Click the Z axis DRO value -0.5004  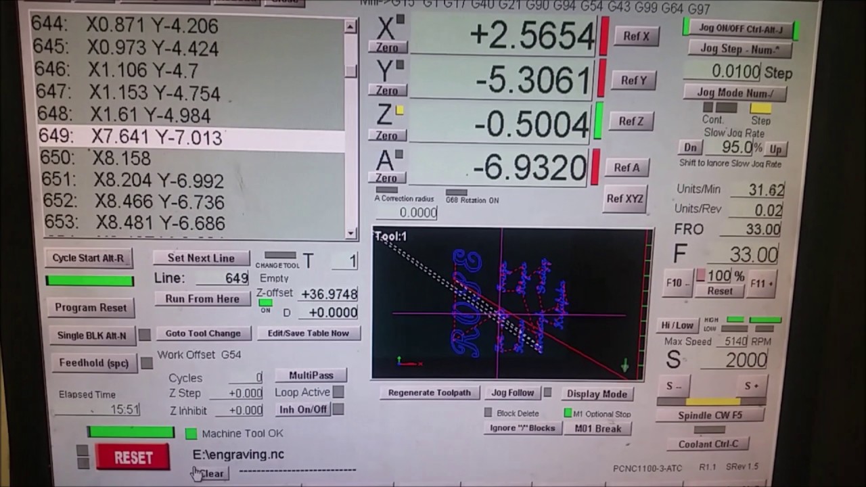tap(500, 123)
